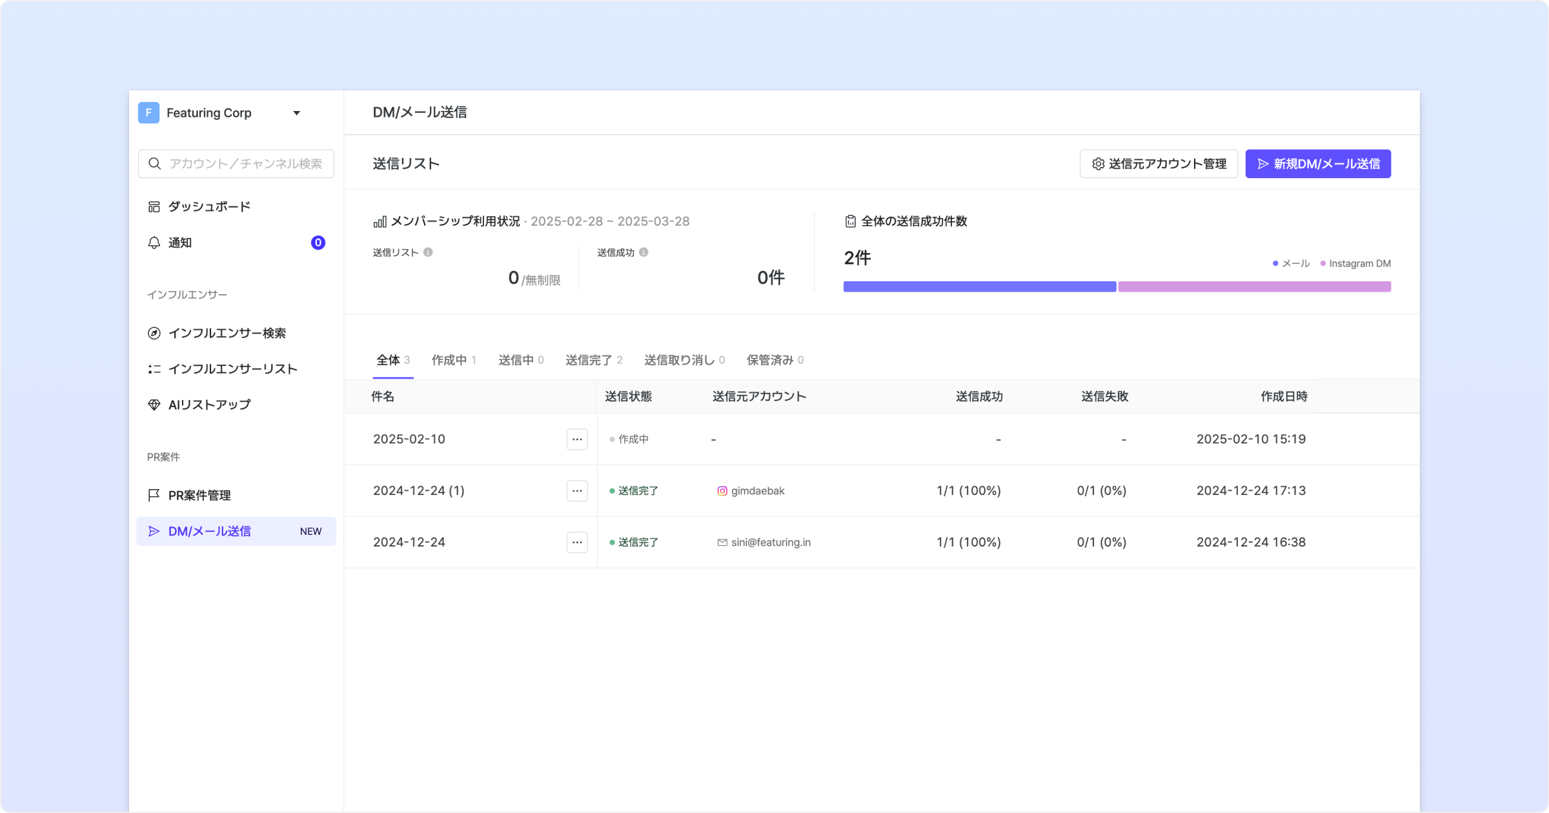The width and height of the screenshot is (1549, 813).
Task: Click the info icon beside 送信成功
Action: point(643,252)
